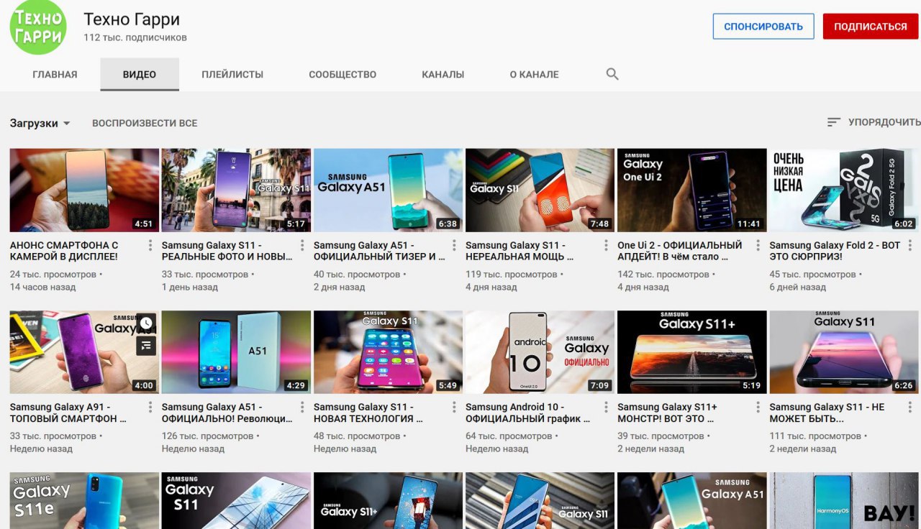Open video title Samsung Galaxy A91 - ТОПОВЫЙ СМАРТФОН
The image size is (921, 529).
(x=68, y=413)
